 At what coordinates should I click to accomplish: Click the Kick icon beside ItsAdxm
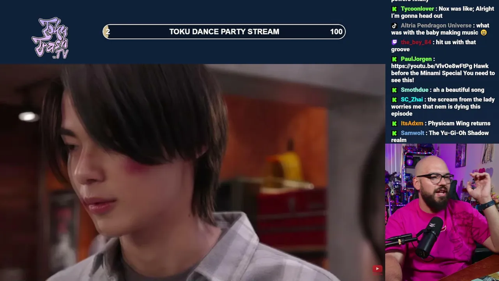(395, 124)
